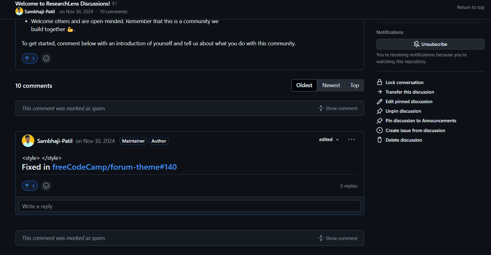
Task: Toggle upvote on the Maintainer's comment
Action: tap(30, 186)
